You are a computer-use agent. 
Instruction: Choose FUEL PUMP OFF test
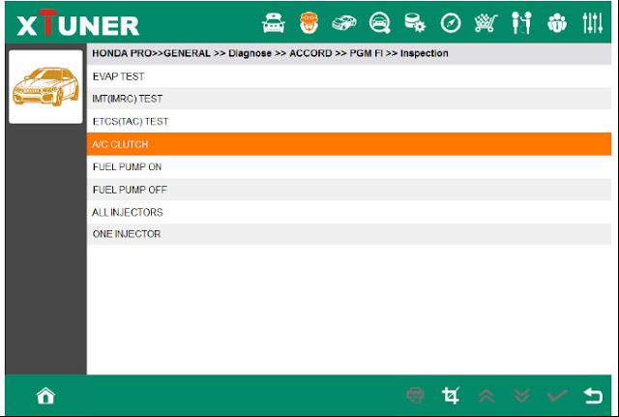pyautogui.click(x=349, y=190)
